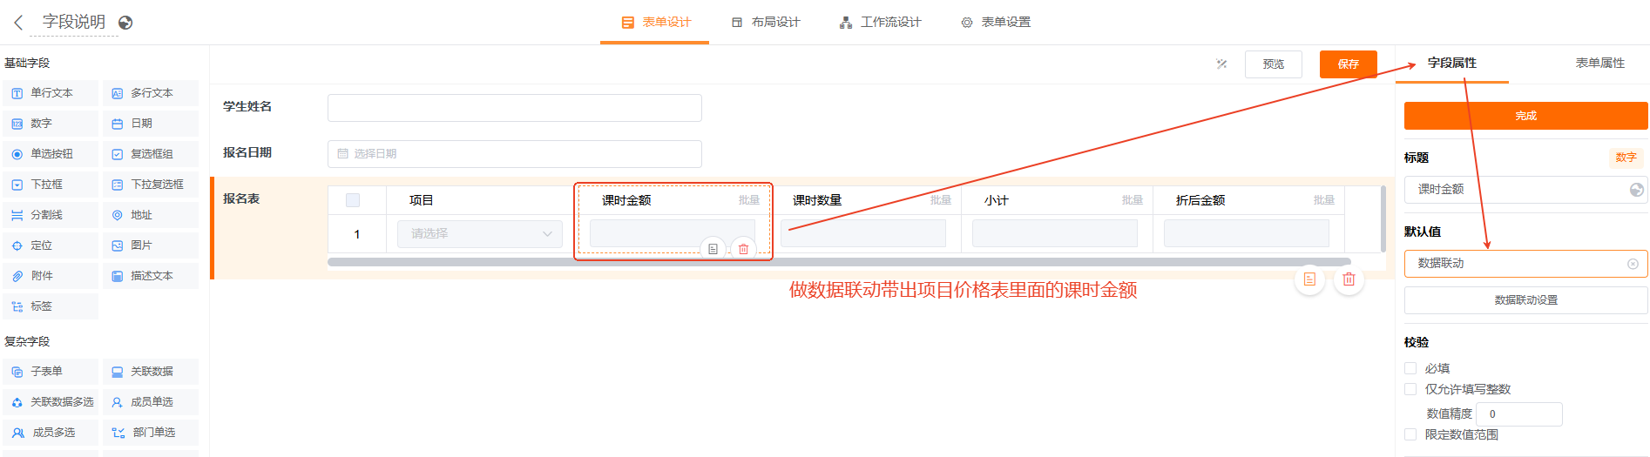Viewport: 1650px width, 457px height.
Task: Click the horizontal scrollbar under 报名表 table
Action: click(839, 261)
